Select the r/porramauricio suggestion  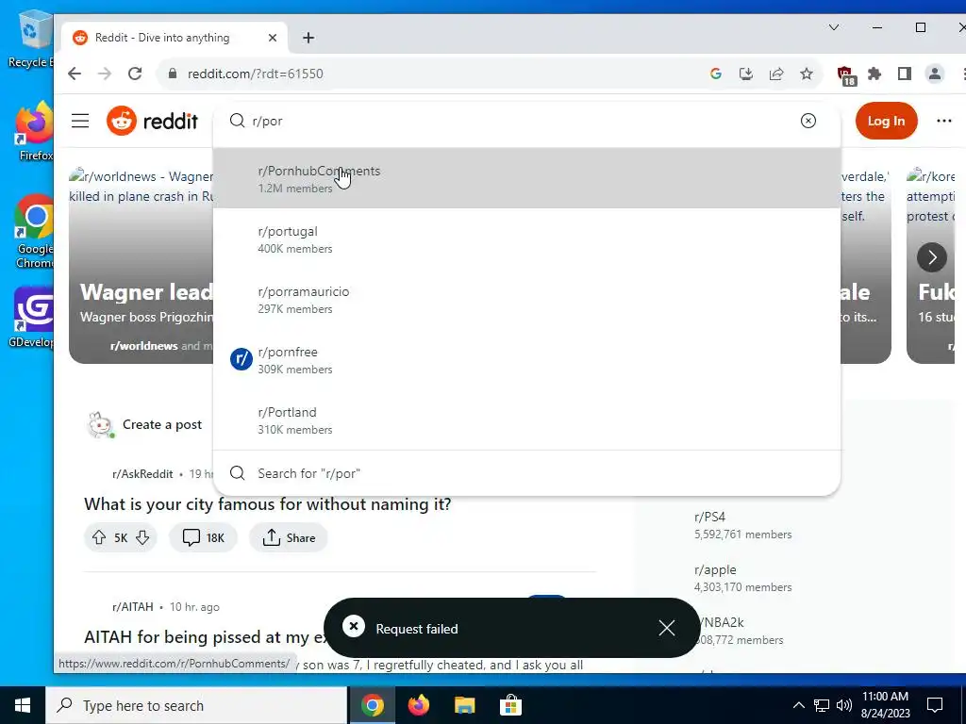(x=526, y=300)
